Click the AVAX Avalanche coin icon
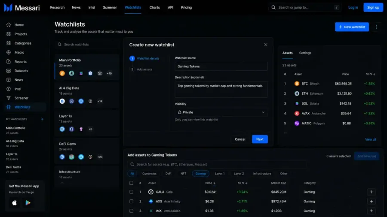This screenshot has height=217, width=387. coord(297,113)
